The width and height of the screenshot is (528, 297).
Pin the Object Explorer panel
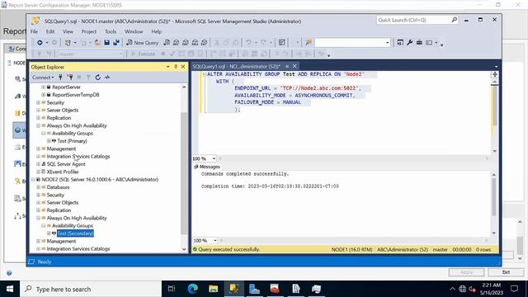pos(176,67)
